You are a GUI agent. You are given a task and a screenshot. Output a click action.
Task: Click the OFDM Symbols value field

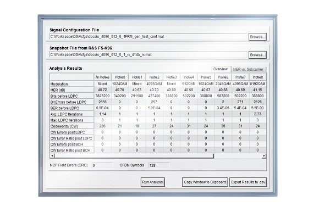[x=159, y=165]
